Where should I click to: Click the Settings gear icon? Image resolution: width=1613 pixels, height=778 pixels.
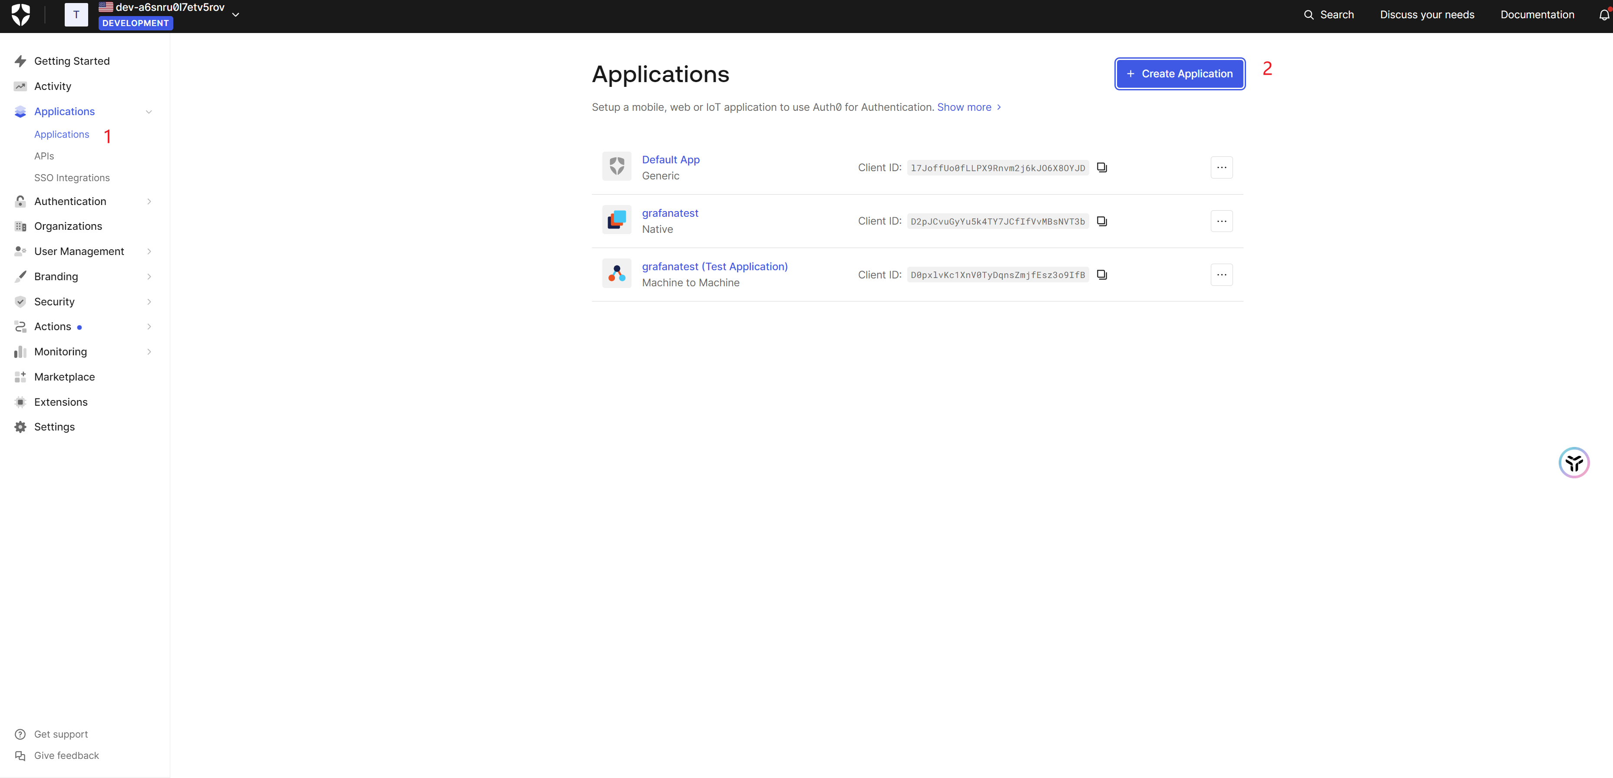coord(20,427)
